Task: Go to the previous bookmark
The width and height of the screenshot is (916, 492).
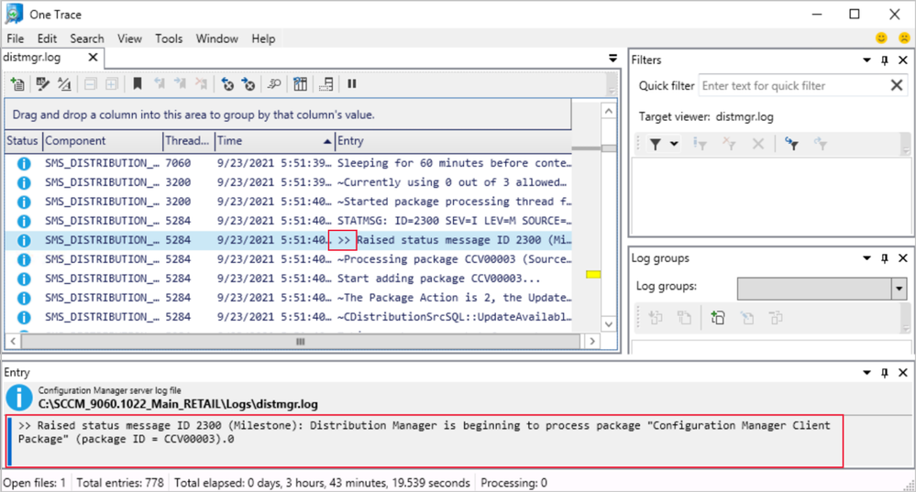Action: [x=159, y=84]
